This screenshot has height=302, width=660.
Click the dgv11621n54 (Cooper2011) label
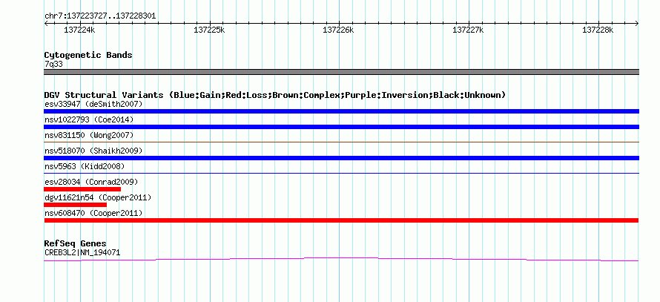pos(98,197)
